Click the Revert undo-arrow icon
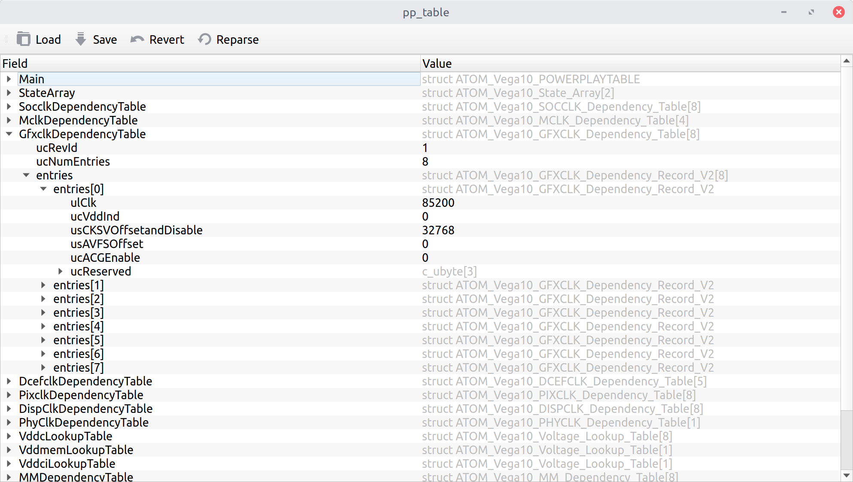 (x=137, y=39)
